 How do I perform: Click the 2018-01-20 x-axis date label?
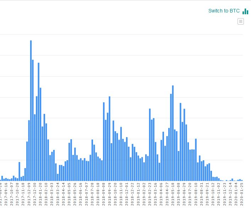(x=40, y=194)
